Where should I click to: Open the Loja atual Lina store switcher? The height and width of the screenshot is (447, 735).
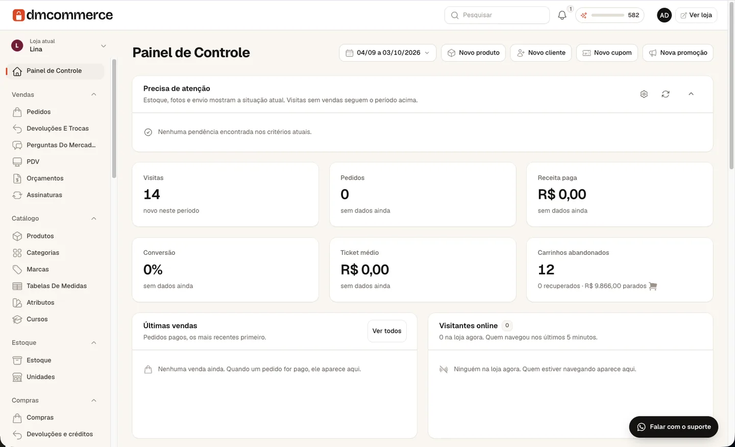[x=59, y=45]
